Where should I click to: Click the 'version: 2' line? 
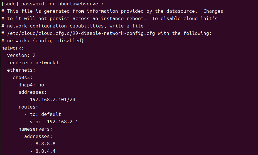click(x=21, y=55)
